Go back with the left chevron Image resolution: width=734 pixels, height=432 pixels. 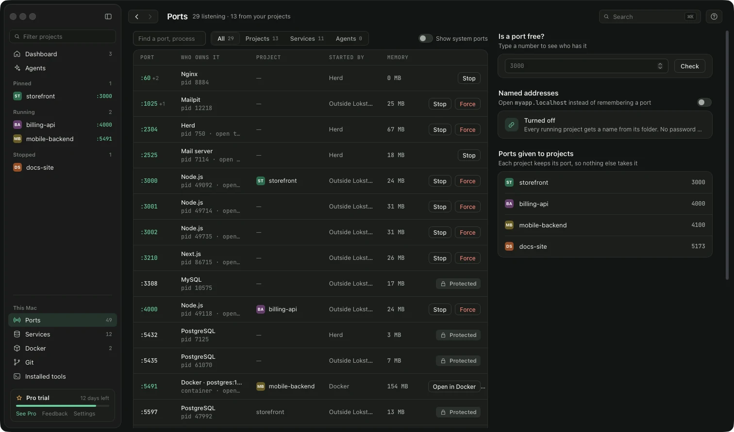click(137, 16)
